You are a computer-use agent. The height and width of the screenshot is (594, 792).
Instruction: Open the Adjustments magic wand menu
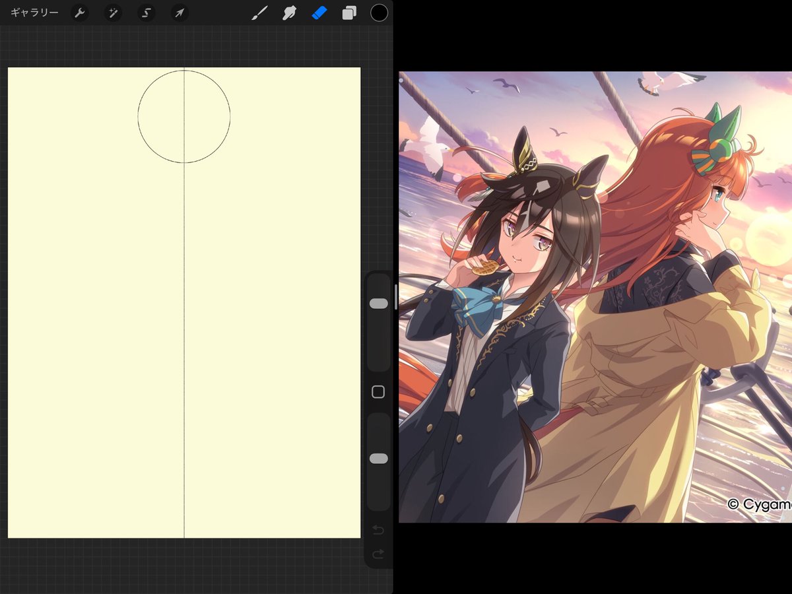click(113, 13)
